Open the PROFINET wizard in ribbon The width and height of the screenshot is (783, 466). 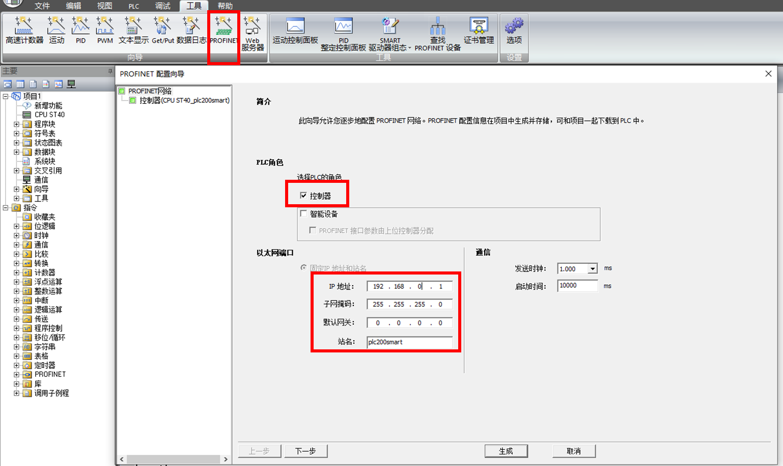point(223,30)
